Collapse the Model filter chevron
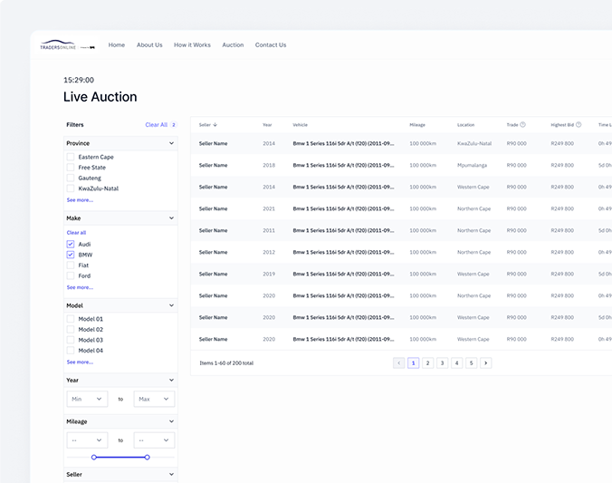Screen dimensions: 612x483 171,305
